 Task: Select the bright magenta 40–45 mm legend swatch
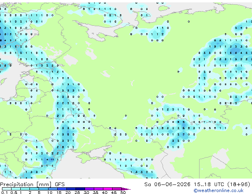tap(108, 189)
